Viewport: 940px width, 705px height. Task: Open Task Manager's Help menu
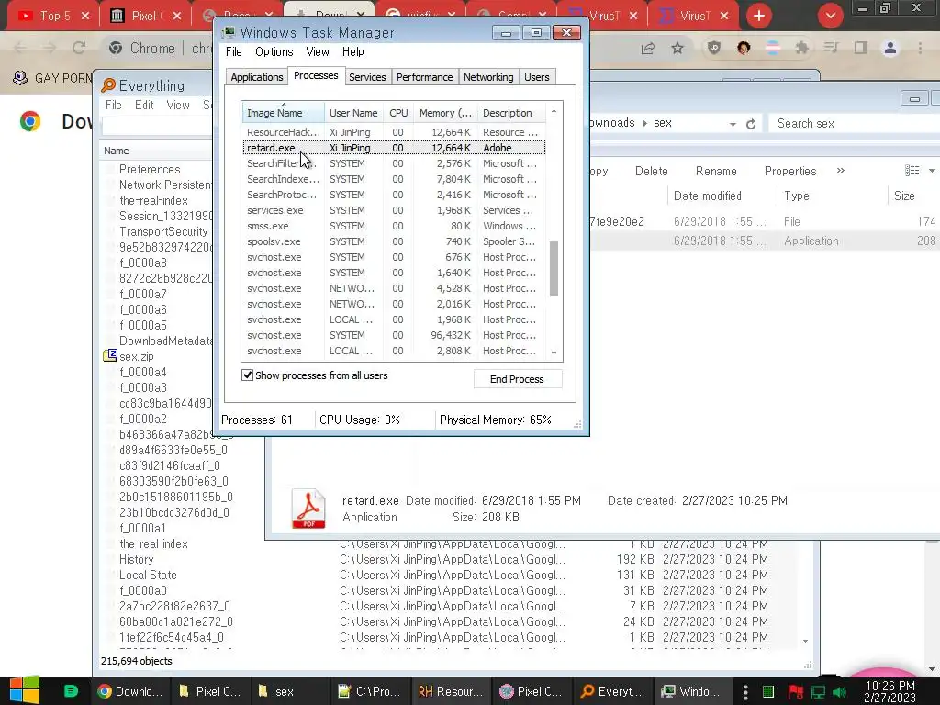pyautogui.click(x=353, y=52)
